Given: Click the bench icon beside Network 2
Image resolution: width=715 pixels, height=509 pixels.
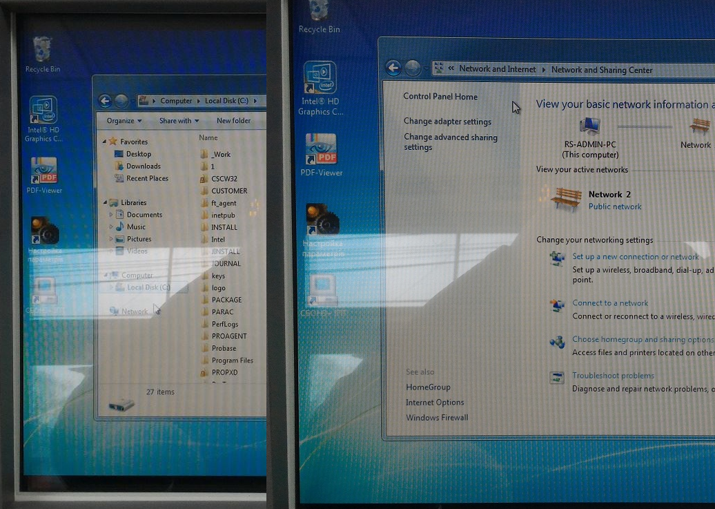Looking at the screenshot, I should coord(566,200).
